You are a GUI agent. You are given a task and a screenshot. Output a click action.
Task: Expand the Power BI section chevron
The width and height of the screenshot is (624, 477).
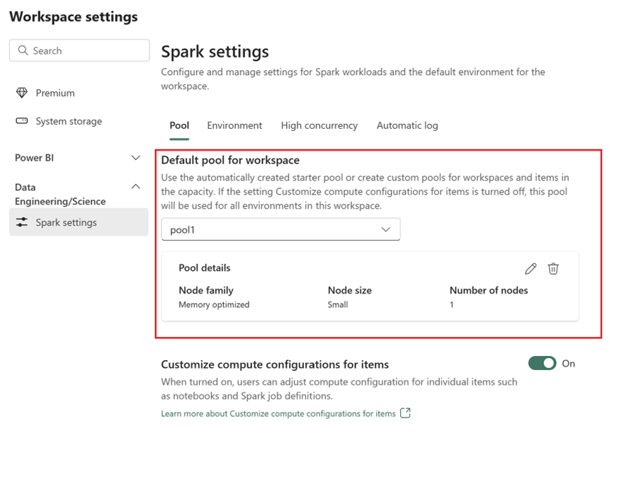pos(135,158)
